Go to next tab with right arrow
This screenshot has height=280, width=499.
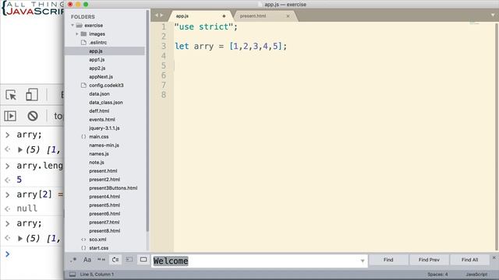click(161, 16)
